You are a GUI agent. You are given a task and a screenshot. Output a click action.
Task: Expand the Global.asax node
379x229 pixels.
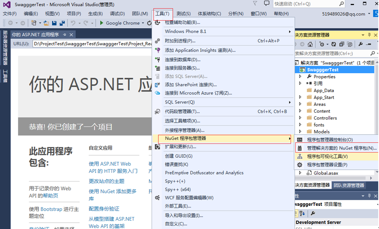[300, 173]
